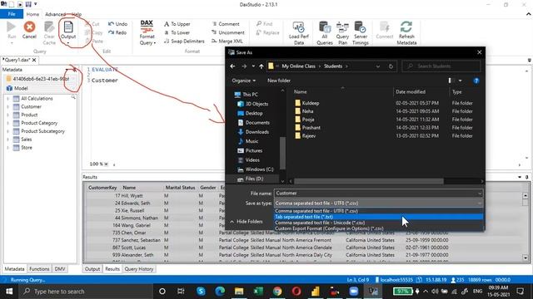Expand the All Calculations tree node

7,99
